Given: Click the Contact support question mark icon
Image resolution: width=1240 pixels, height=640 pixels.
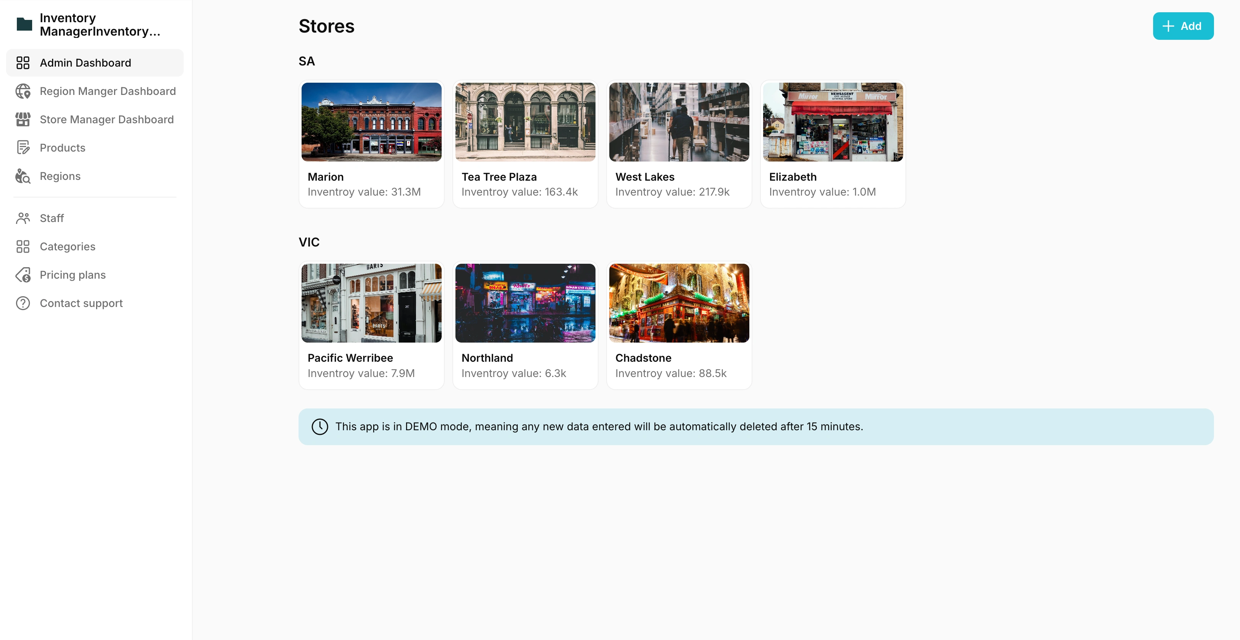Looking at the screenshot, I should [23, 304].
